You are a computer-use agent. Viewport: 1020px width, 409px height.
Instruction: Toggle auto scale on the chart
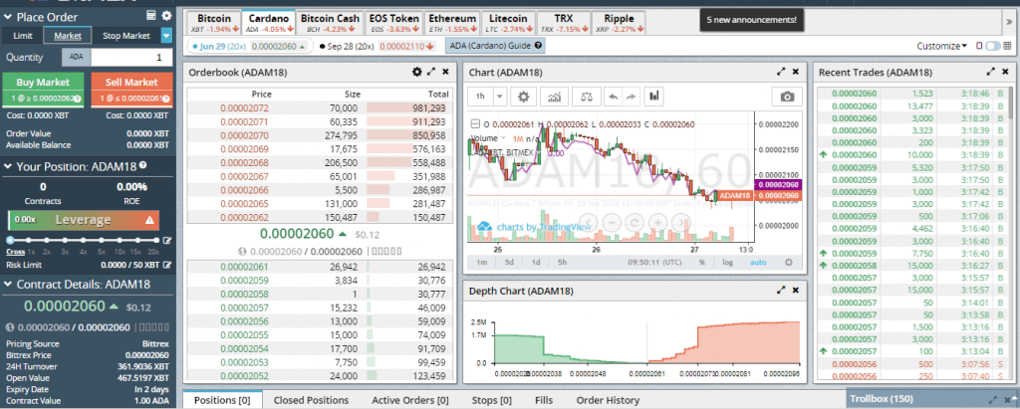(758, 262)
